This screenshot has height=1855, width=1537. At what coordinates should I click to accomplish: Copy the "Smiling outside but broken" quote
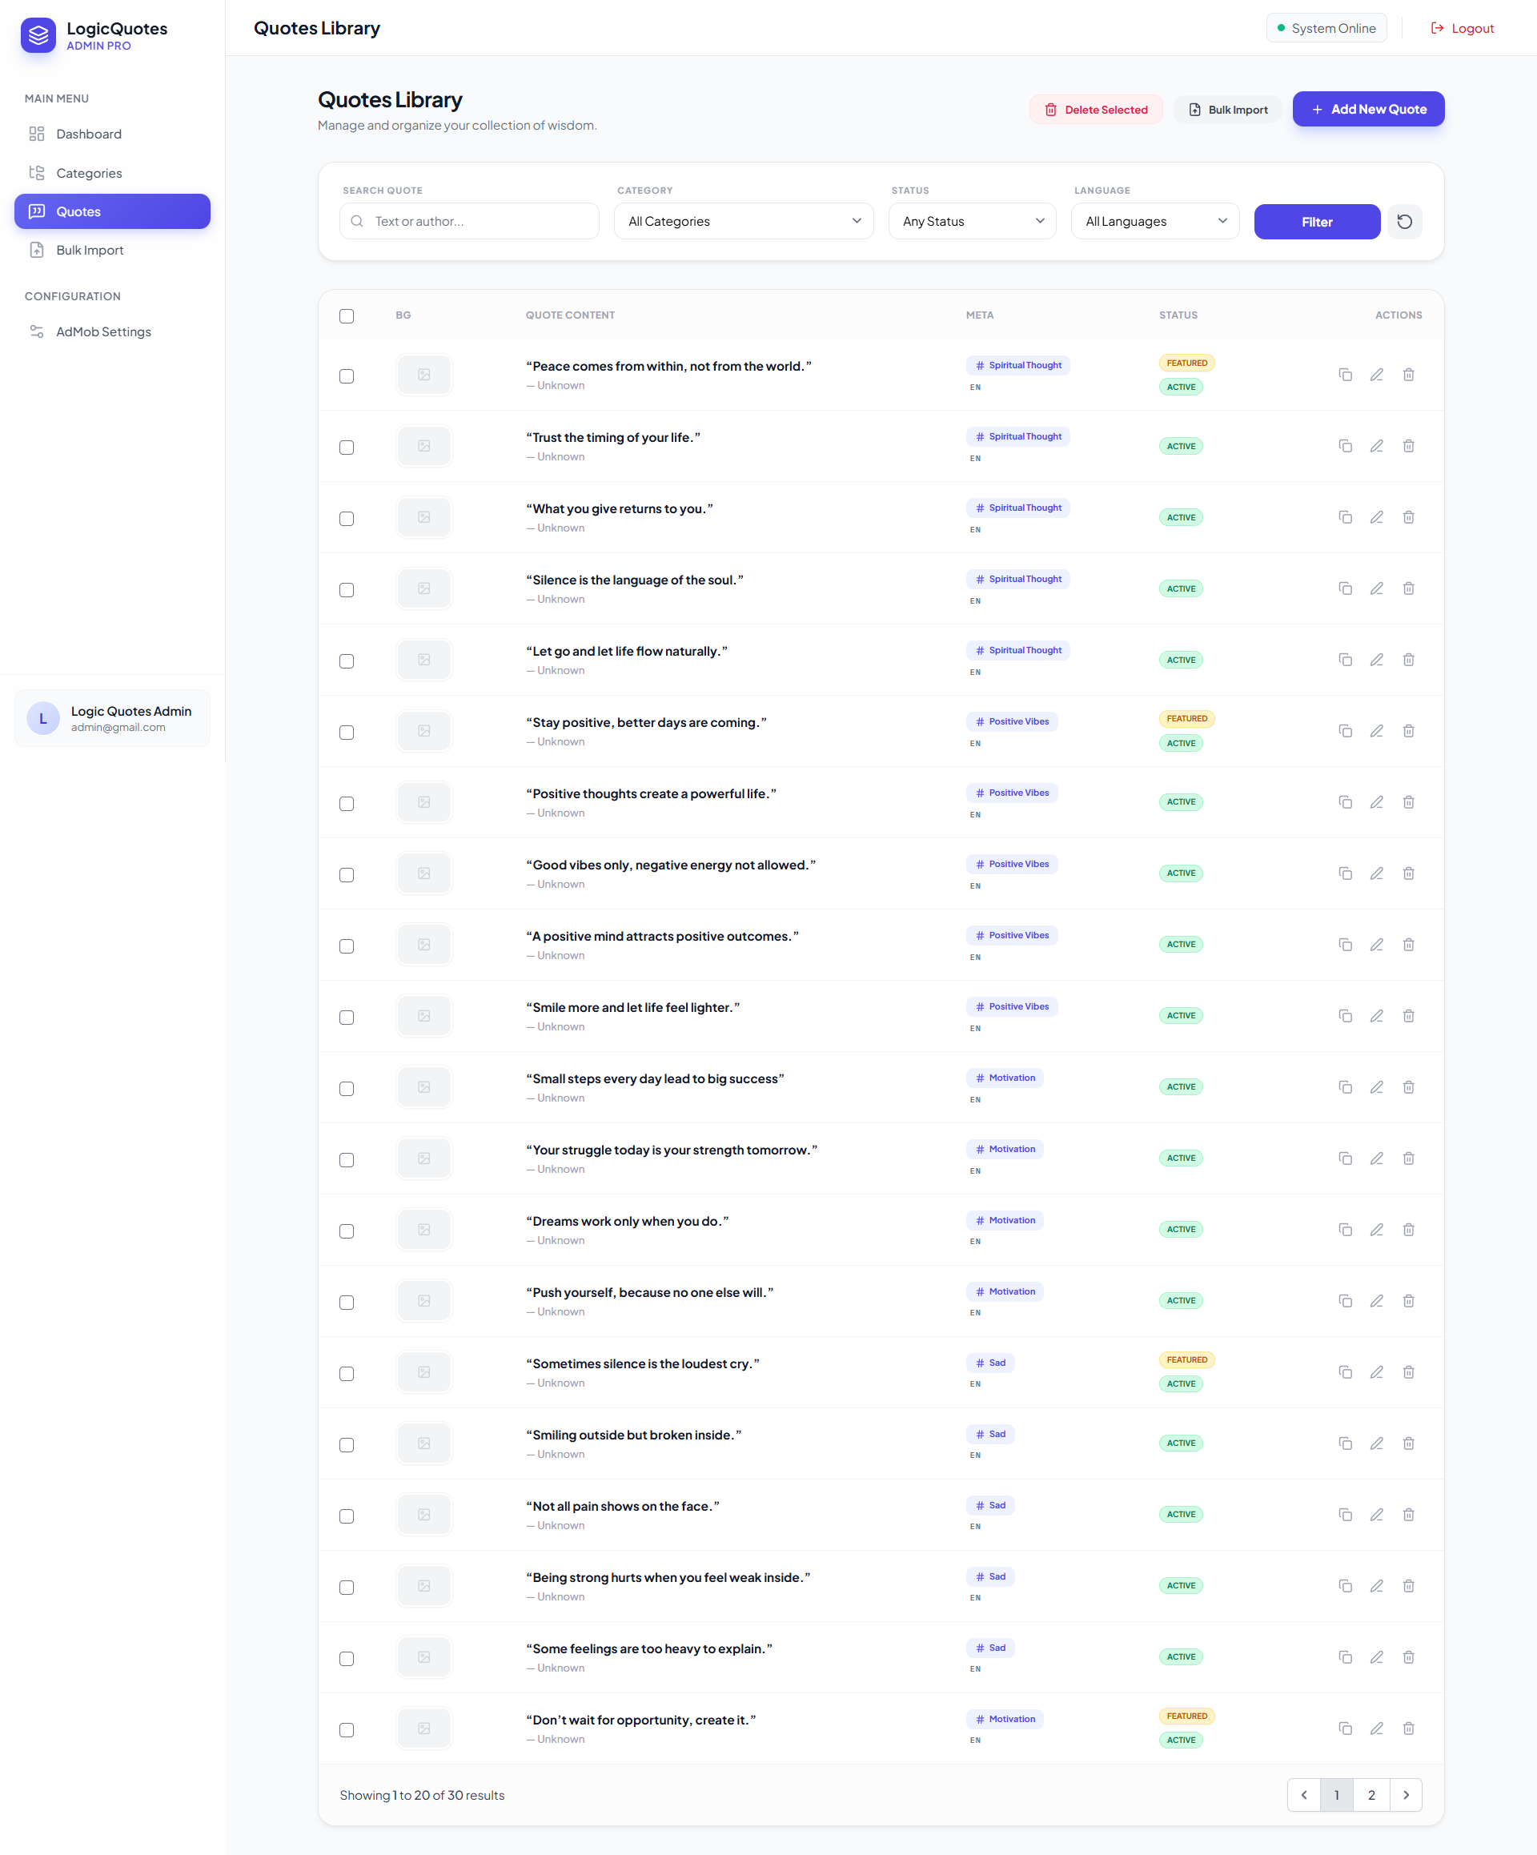point(1344,1443)
